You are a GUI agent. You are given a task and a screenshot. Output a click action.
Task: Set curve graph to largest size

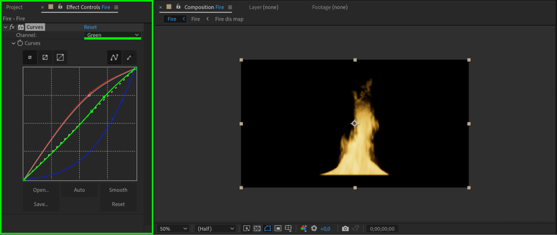coord(60,57)
